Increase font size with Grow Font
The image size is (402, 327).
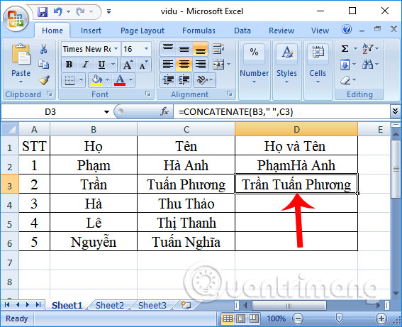(128, 65)
